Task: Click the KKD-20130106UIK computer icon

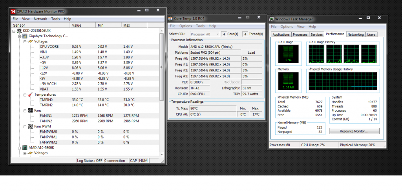Action: 19,31
